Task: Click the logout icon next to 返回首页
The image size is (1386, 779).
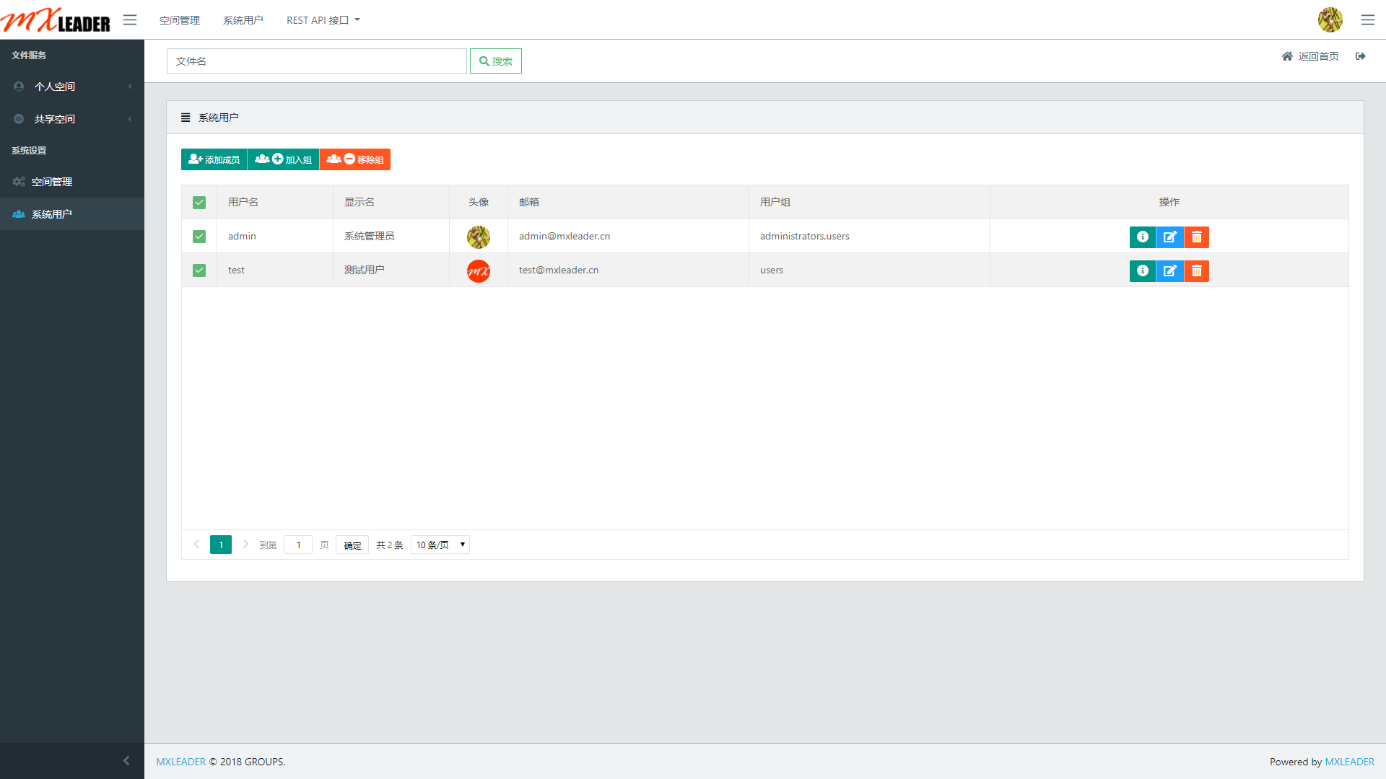Action: click(x=1361, y=56)
